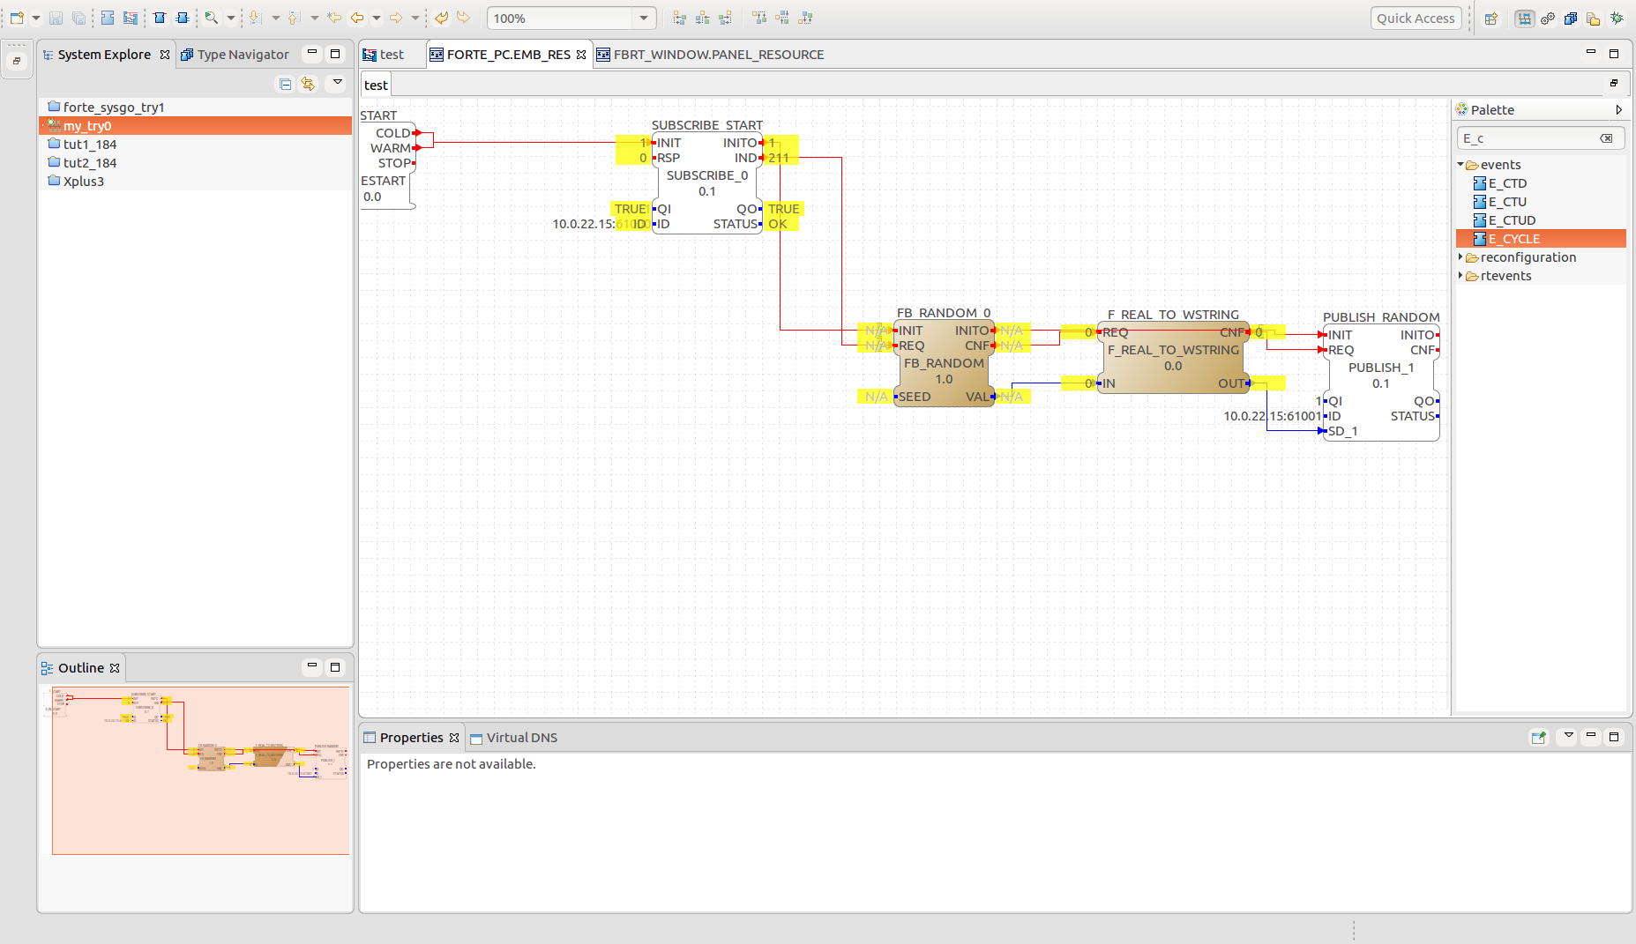The width and height of the screenshot is (1636, 944).
Task: Click Collapse All icon in System Explorer
Action: 285,84
